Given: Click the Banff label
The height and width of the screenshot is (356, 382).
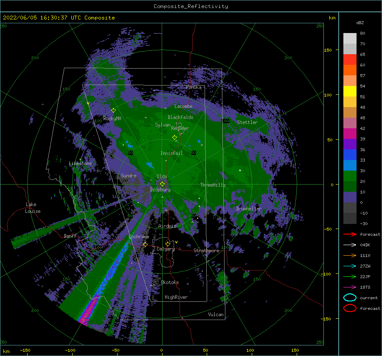Looking at the screenshot, I should click(70, 236).
